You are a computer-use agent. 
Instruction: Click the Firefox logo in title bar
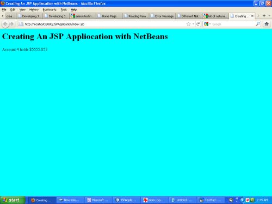tap(3, 3)
